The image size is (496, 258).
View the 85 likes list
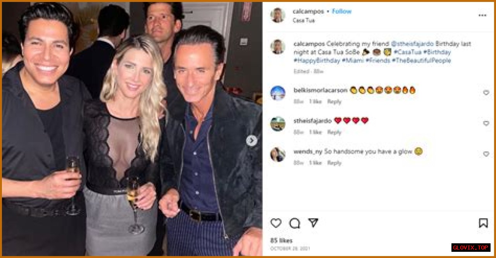click(x=281, y=241)
